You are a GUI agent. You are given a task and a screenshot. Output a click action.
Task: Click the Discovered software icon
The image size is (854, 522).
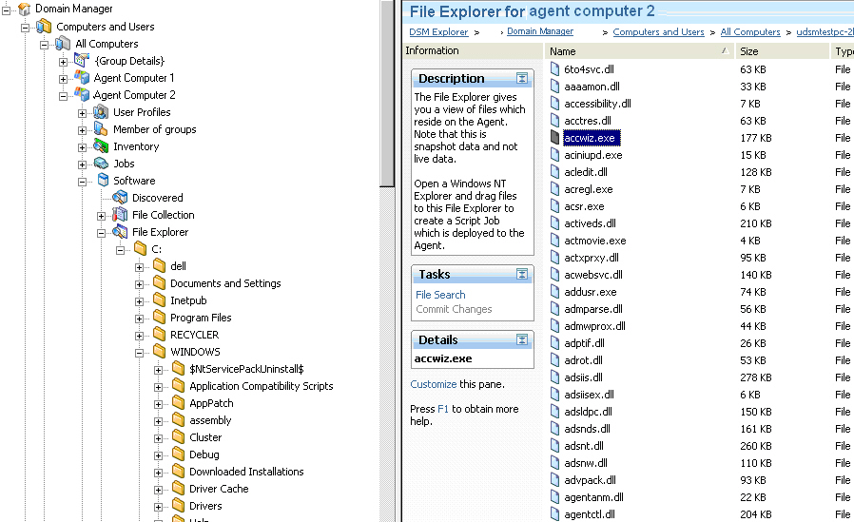120,197
